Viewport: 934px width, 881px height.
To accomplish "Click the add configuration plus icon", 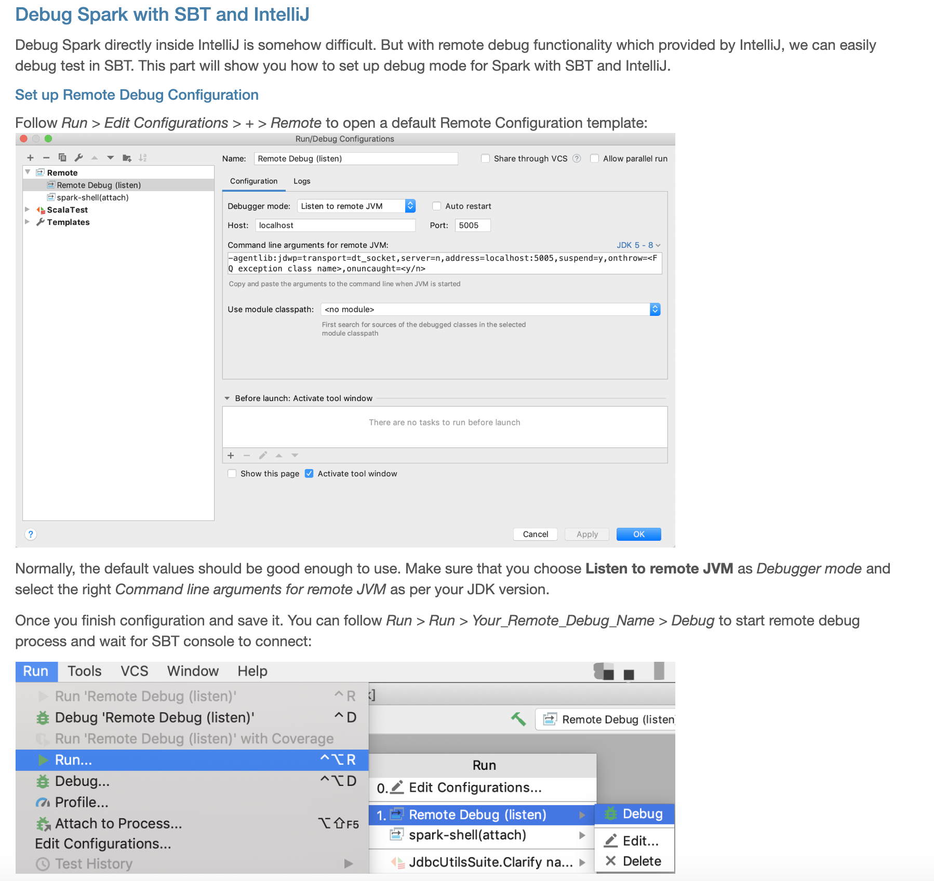I will pos(31,158).
